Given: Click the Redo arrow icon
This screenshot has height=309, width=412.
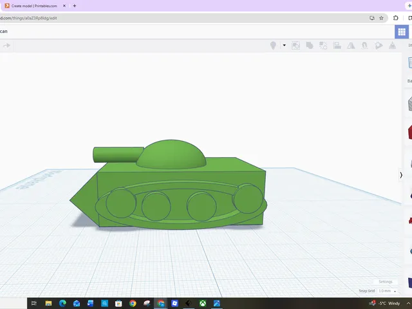Looking at the screenshot, I should coord(6,46).
